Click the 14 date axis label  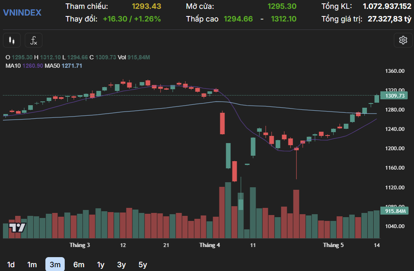377,245
